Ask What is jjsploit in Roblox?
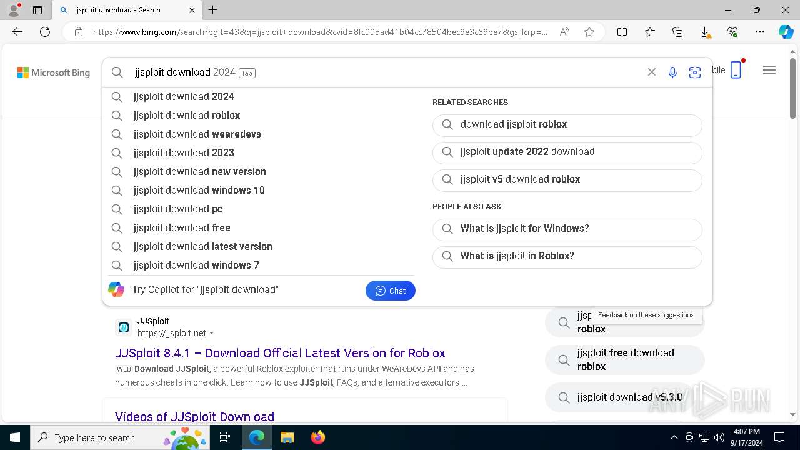800x450 pixels. 567,257
